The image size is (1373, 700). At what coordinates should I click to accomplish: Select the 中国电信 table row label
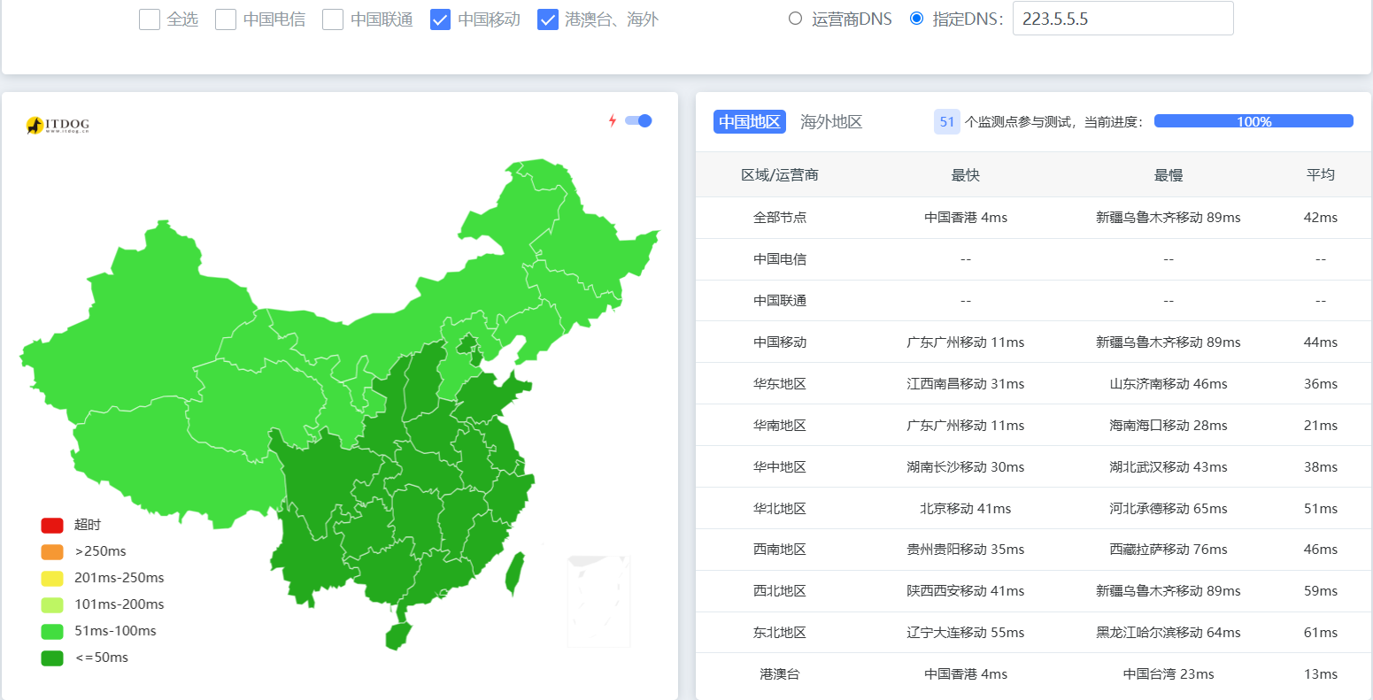[780, 259]
